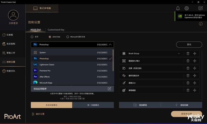This screenshot has width=207, height=124.
Task: Click the 立即登录 login link
Action: coord(13,23)
